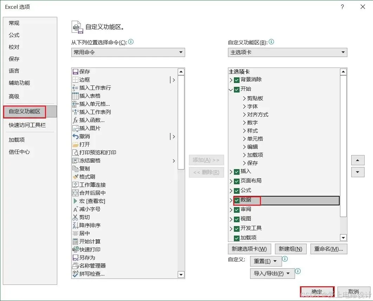Click the Cut (剪切) scissors icon

click(76, 217)
